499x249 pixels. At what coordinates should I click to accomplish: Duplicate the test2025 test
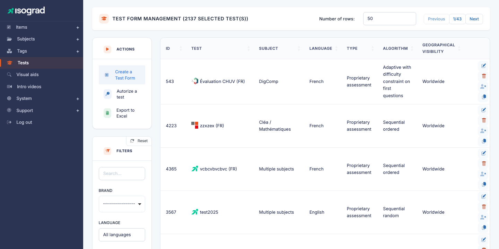coord(484,228)
